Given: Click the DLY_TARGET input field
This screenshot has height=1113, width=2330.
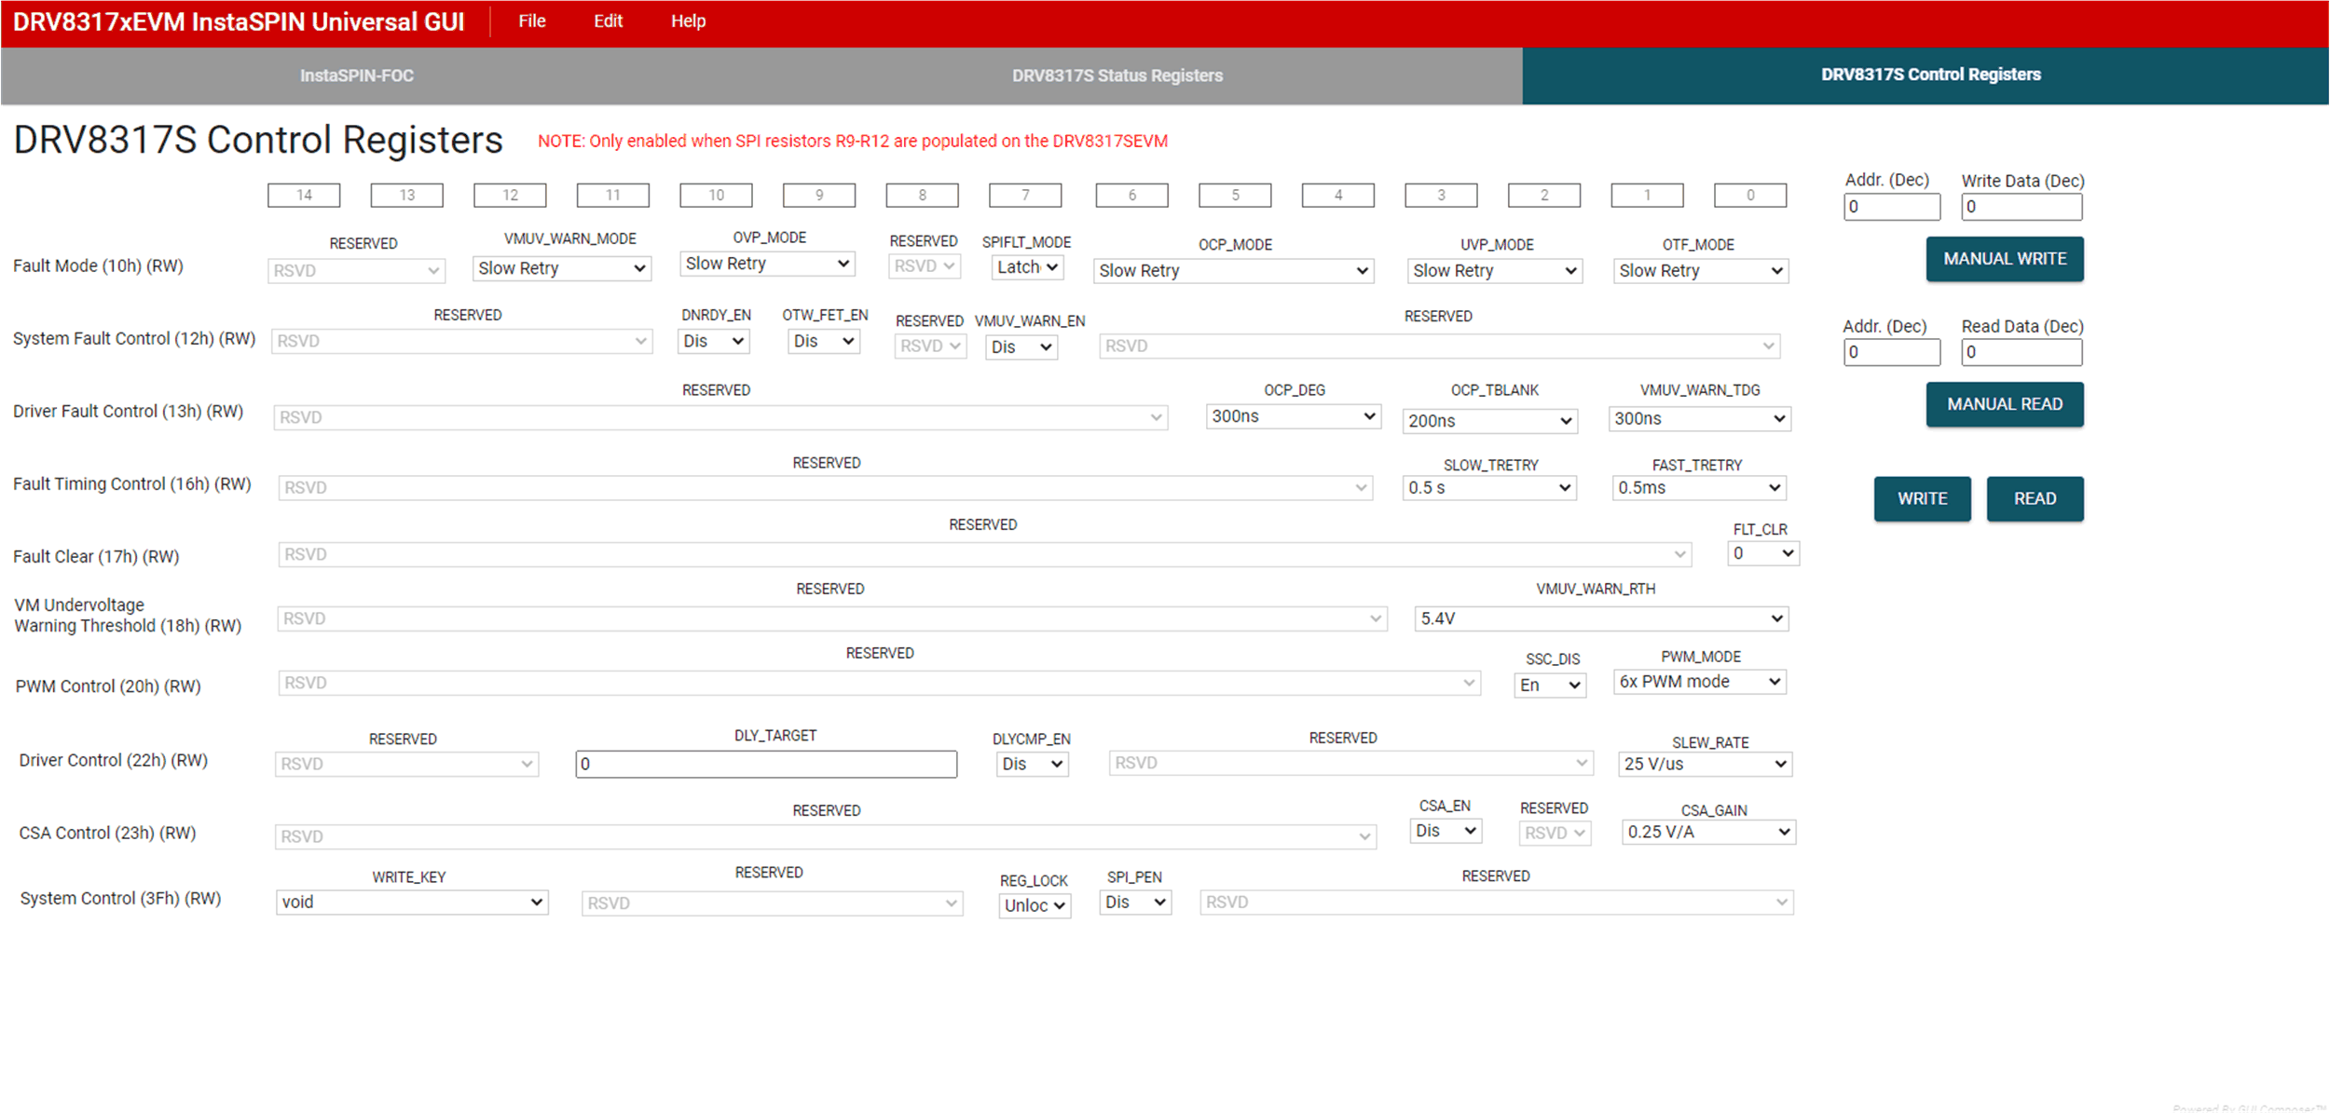Looking at the screenshot, I should (766, 764).
